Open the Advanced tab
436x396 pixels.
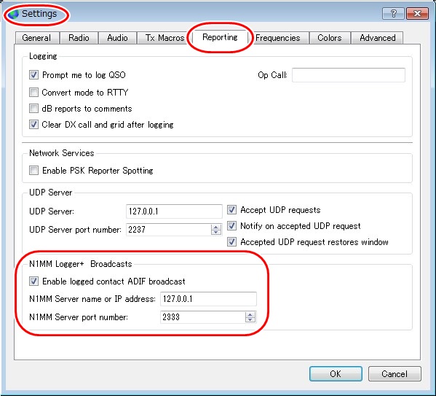pyautogui.click(x=377, y=38)
